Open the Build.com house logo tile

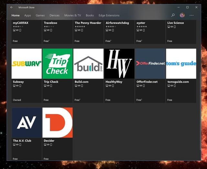coord(88,64)
